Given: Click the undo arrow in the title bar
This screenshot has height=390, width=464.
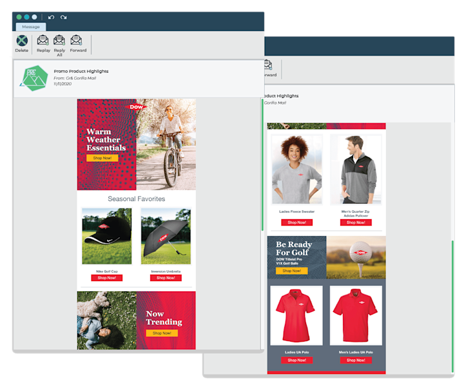Looking at the screenshot, I should 51,17.
